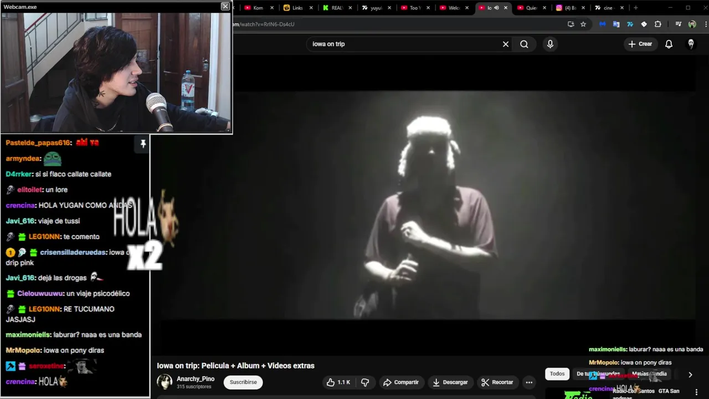Click the Descargar download button
709x399 pixels.
pyautogui.click(x=450, y=382)
